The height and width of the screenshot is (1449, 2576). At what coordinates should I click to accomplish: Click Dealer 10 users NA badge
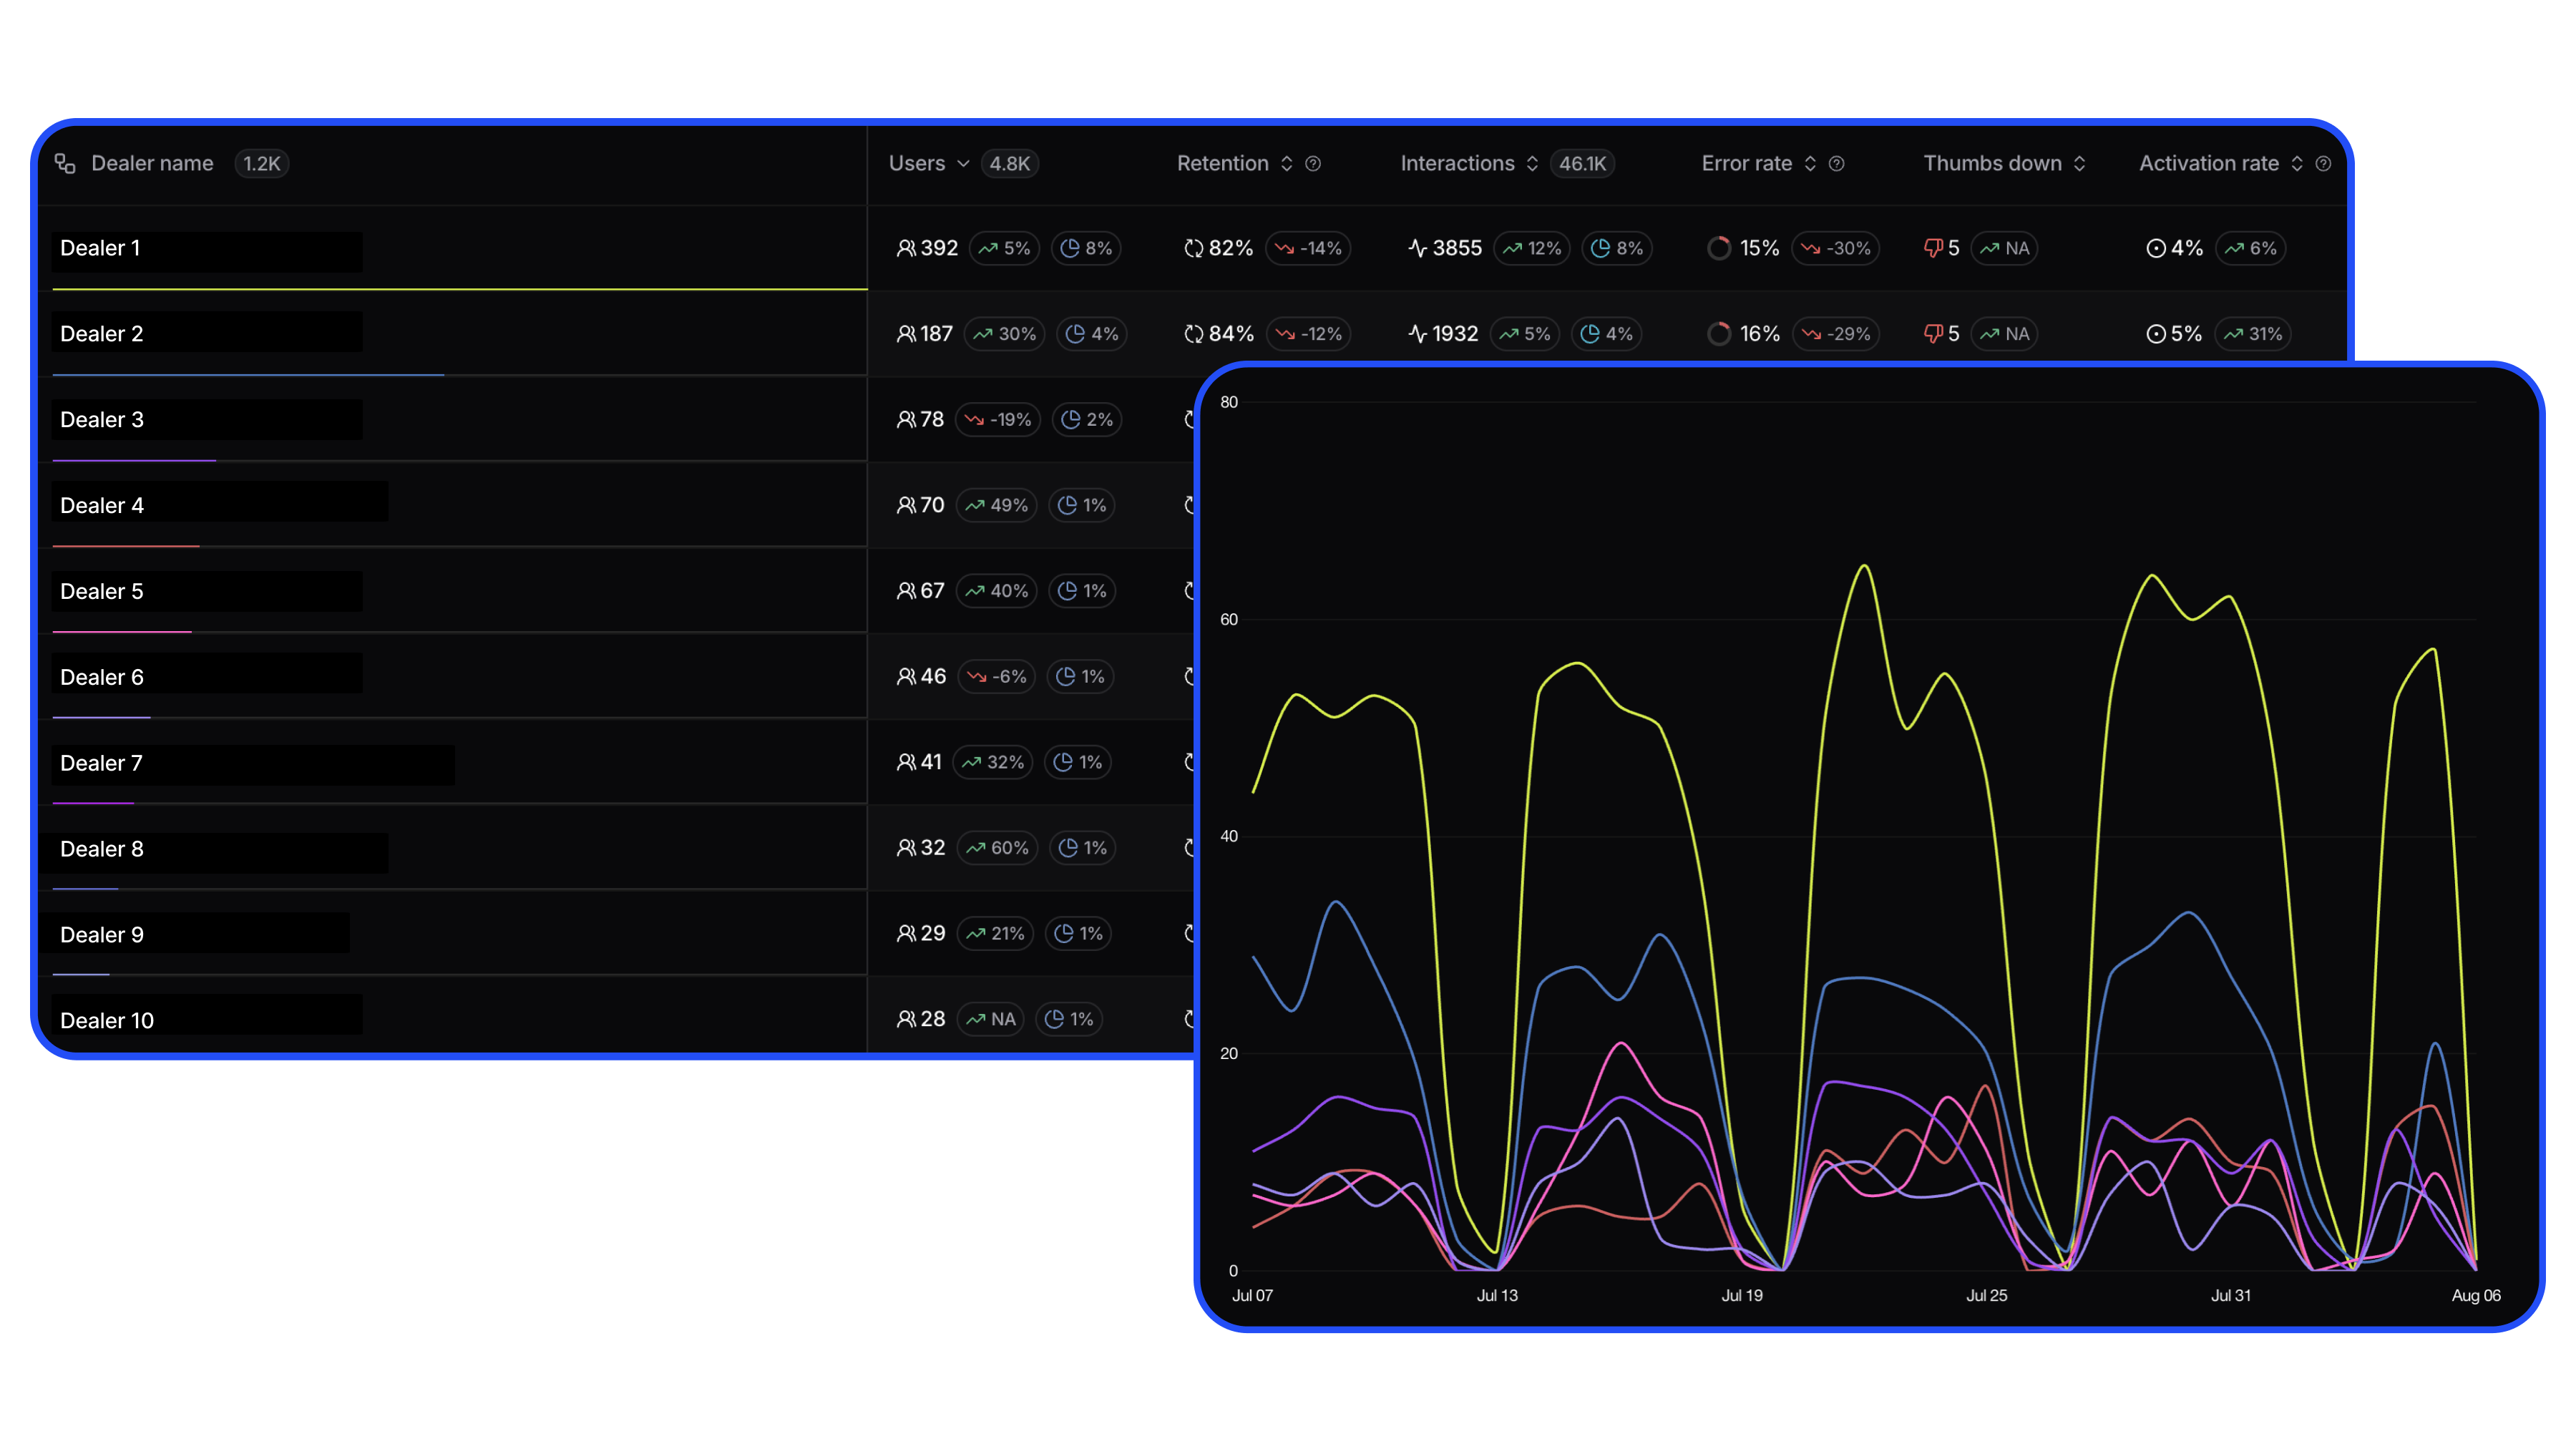(x=991, y=1019)
